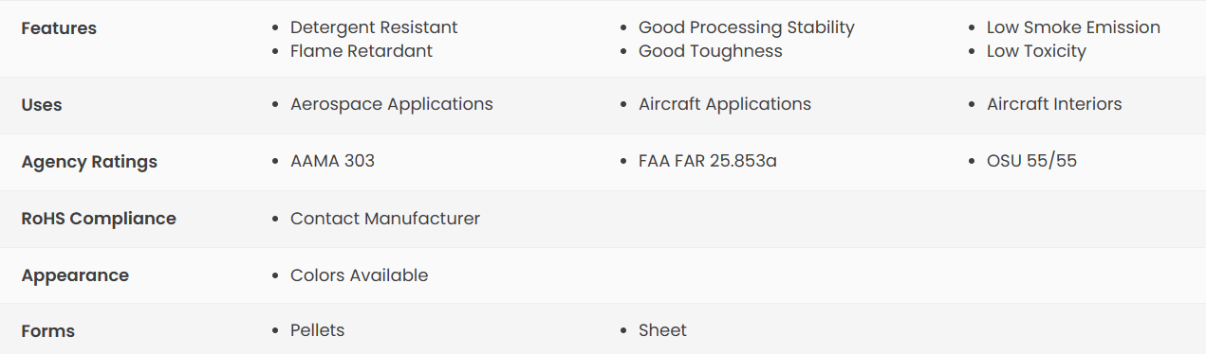Select the Aircraft Applications use entry

click(725, 104)
